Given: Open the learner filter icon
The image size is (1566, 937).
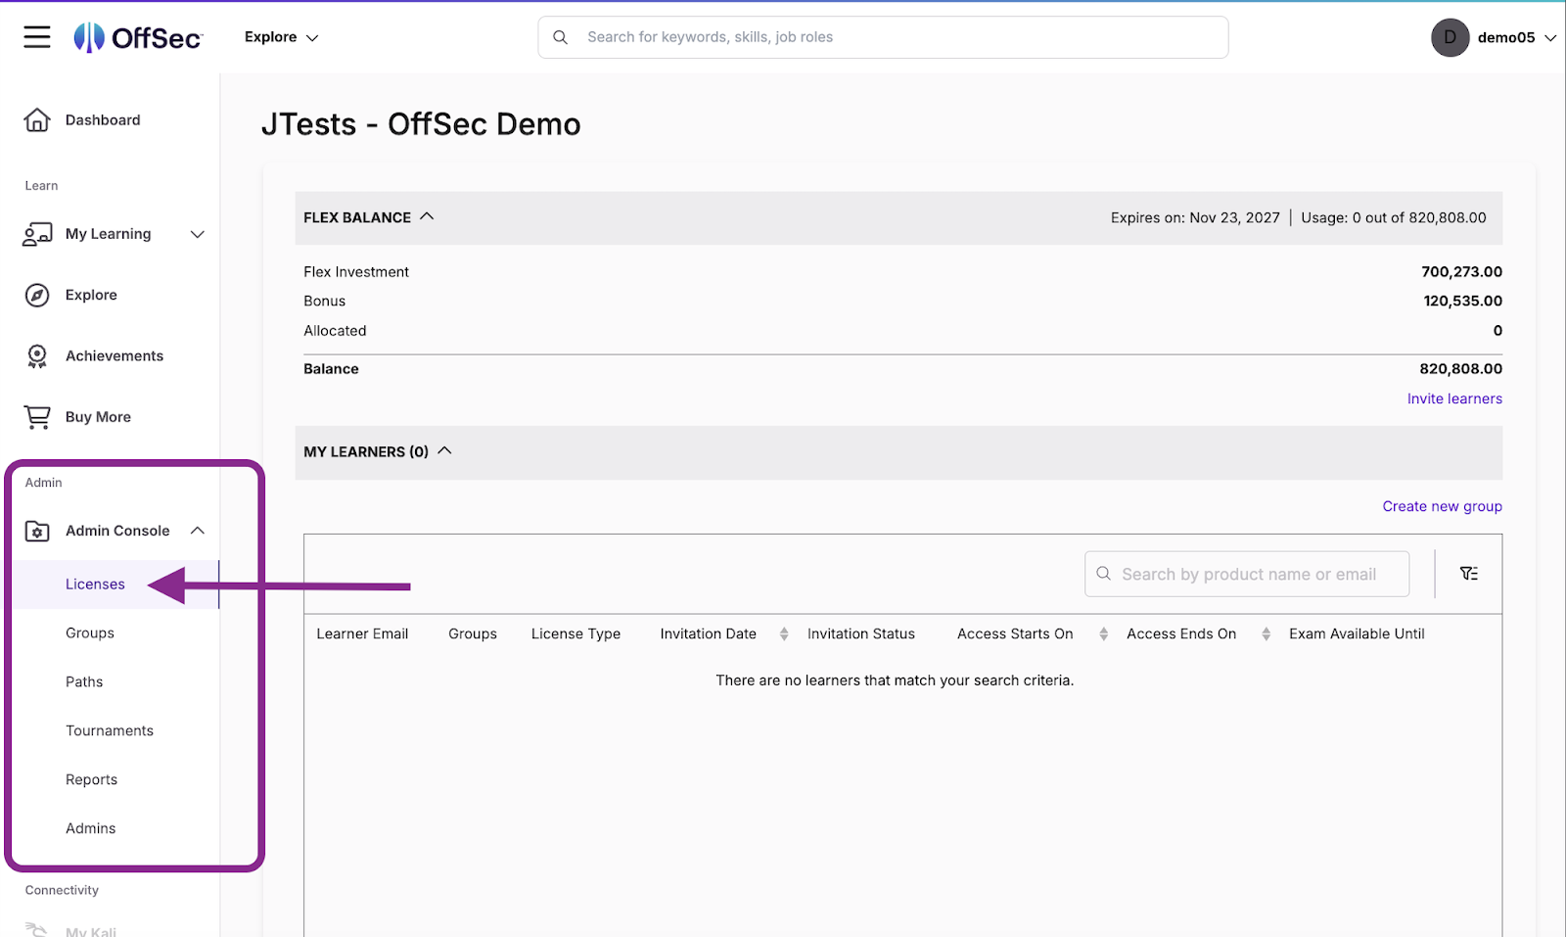Looking at the screenshot, I should click(x=1469, y=574).
